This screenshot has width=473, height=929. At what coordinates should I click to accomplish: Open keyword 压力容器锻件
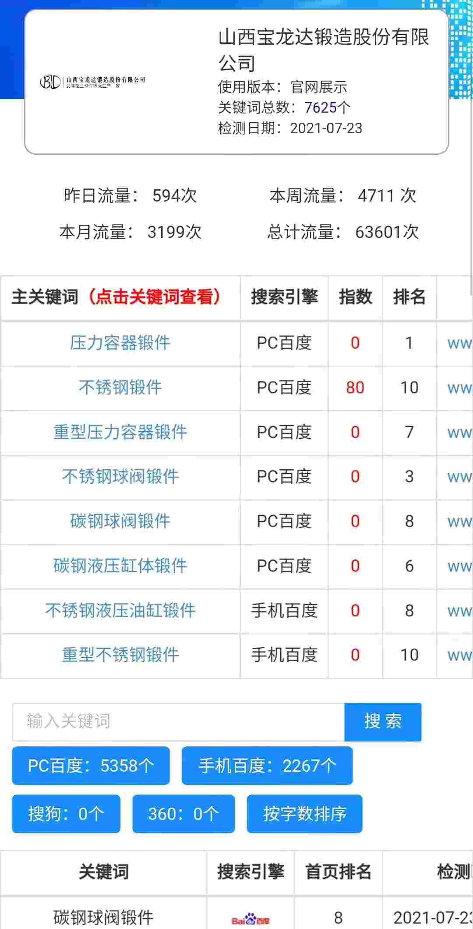(x=120, y=343)
